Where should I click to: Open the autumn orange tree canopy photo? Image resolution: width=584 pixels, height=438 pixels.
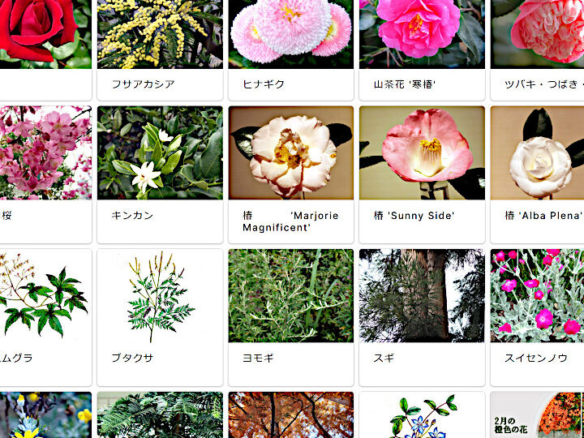tap(291, 415)
